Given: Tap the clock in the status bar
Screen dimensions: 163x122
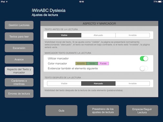Looking at the screenshot, I should coord(81,2).
